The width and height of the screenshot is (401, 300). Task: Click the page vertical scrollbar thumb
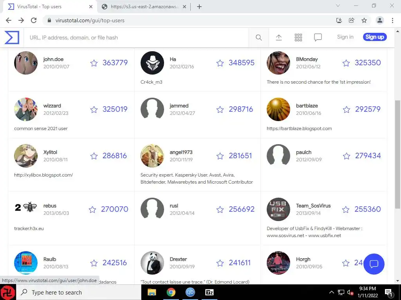coord(397,154)
